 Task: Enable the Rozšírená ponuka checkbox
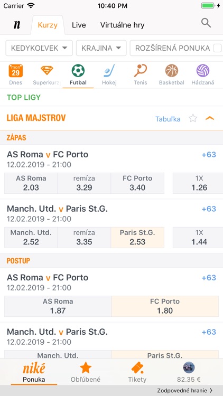click(x=217, y=48)
